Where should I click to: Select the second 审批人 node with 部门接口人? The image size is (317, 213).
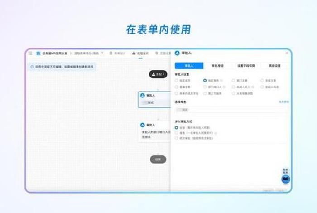tap(154, 131)
